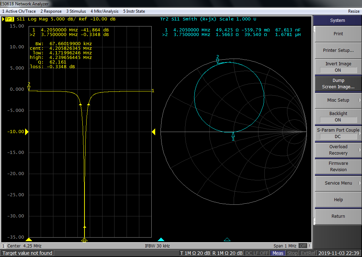362x257 pixels.
Task: Click the Center 4.25 MHz field
Action: tap(25, 246)
